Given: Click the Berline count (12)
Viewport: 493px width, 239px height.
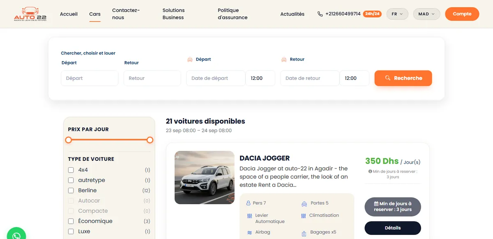Looking at the screenshot, I should coord(146,191).
